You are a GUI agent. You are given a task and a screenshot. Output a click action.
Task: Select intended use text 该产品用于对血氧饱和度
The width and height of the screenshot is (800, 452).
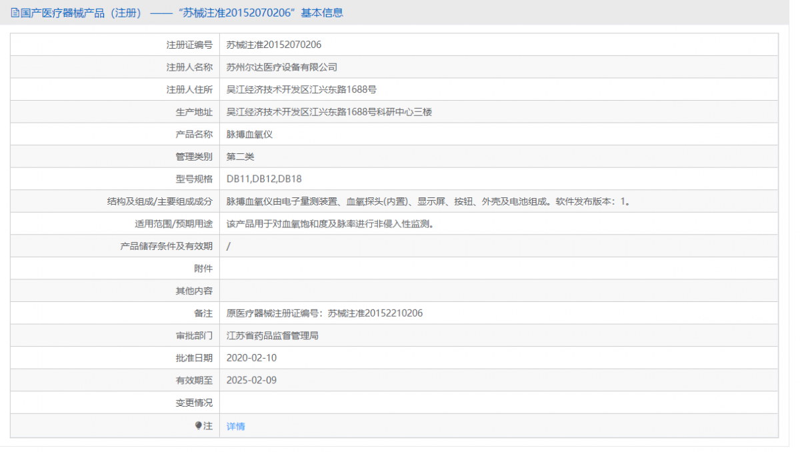(x=330, y=224)
